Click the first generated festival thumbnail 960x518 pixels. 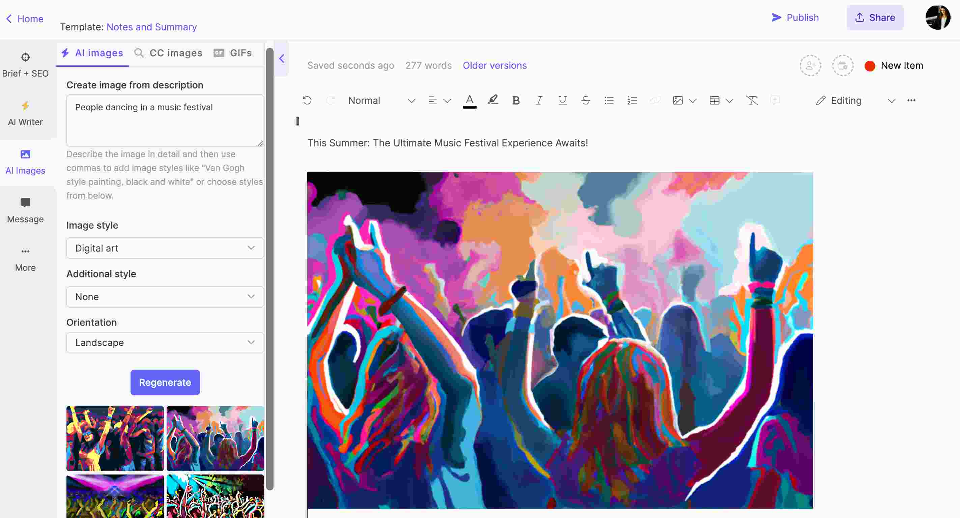(x=115, y=438)
